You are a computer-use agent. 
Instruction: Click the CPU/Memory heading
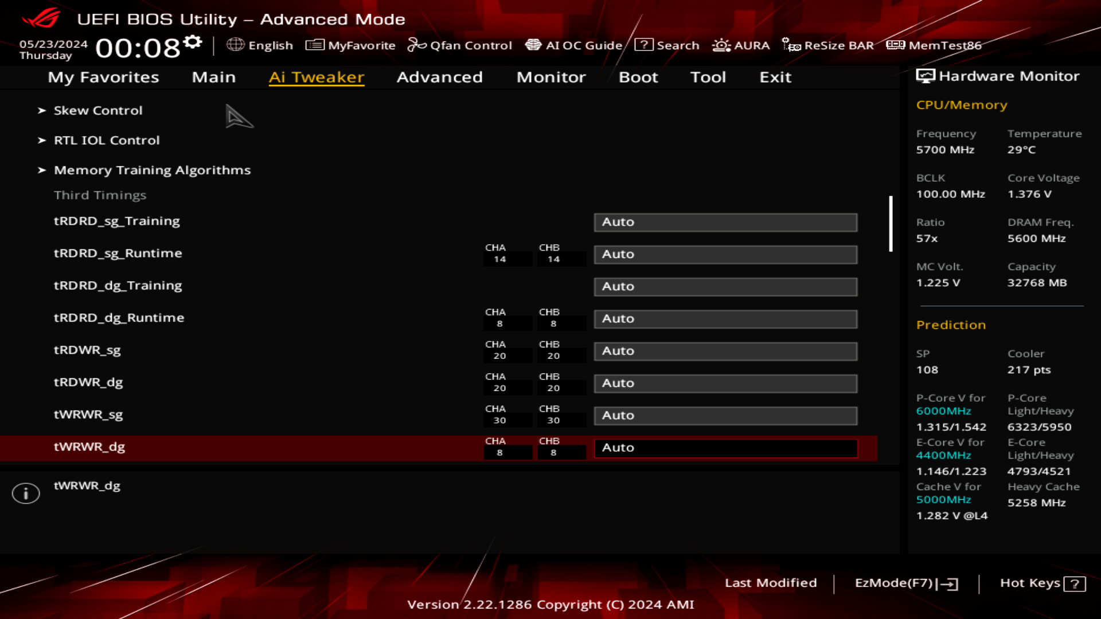962,105
